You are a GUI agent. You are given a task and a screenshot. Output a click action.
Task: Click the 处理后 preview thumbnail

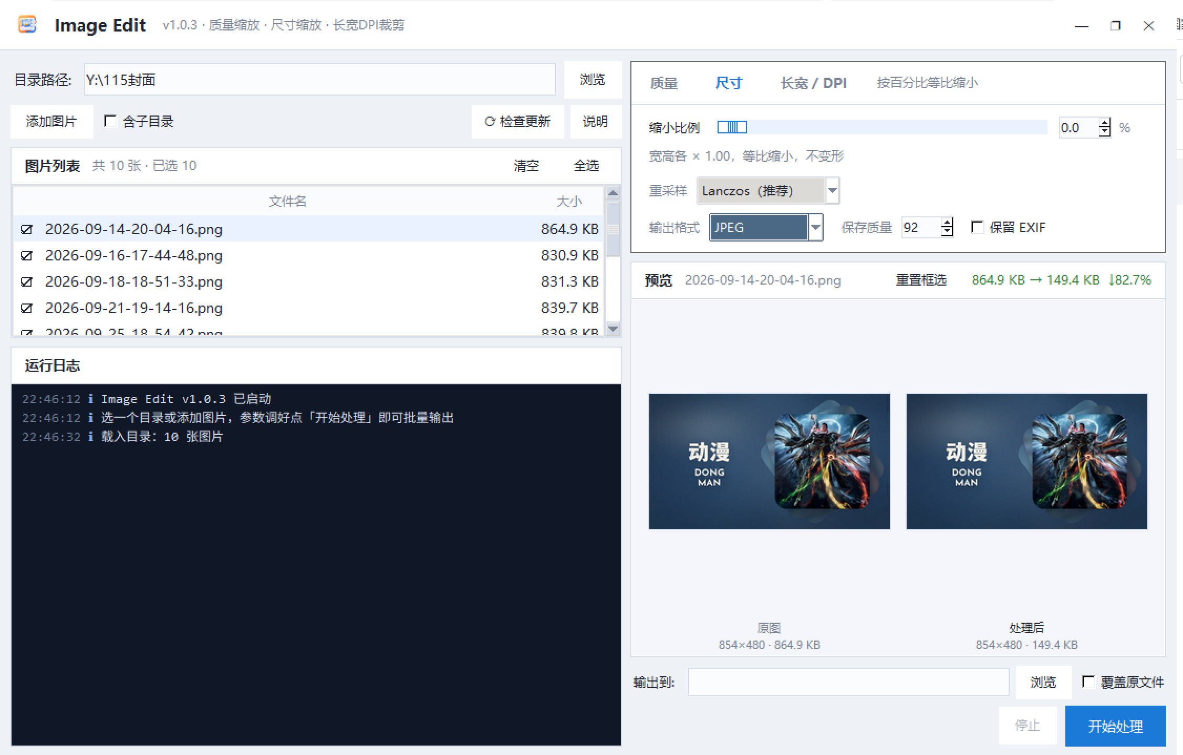point(1027,462)
